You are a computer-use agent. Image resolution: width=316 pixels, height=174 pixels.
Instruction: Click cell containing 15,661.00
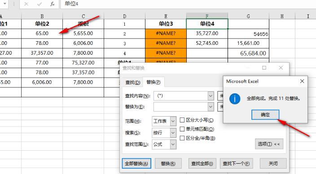pyautogui.click(x=248, y=43)
